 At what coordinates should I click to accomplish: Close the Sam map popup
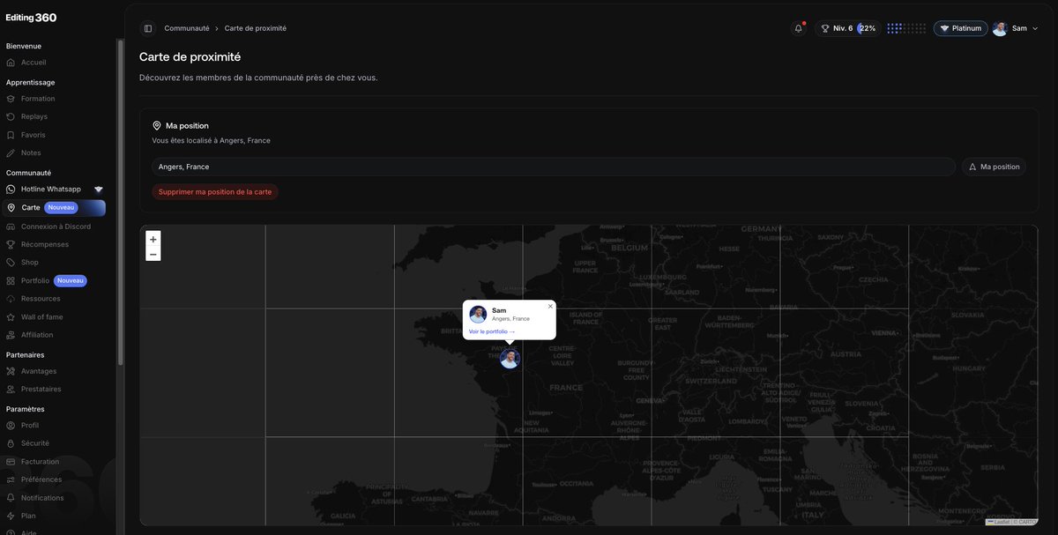[550, 307]
